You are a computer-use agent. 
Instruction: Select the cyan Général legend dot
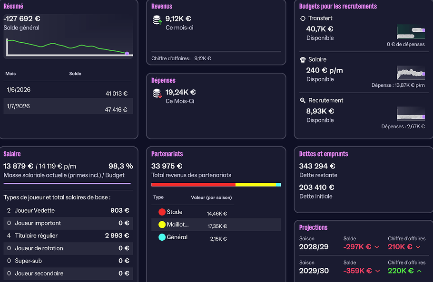tap(162, 237)
